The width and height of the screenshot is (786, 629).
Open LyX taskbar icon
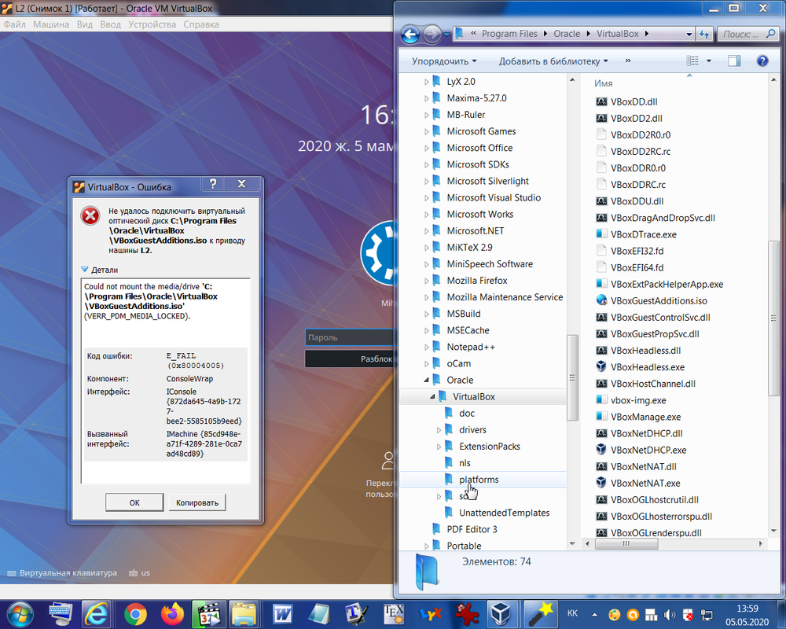(x=431, y=614)
